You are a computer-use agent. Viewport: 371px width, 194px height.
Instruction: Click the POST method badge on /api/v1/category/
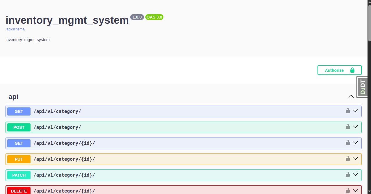19,127
